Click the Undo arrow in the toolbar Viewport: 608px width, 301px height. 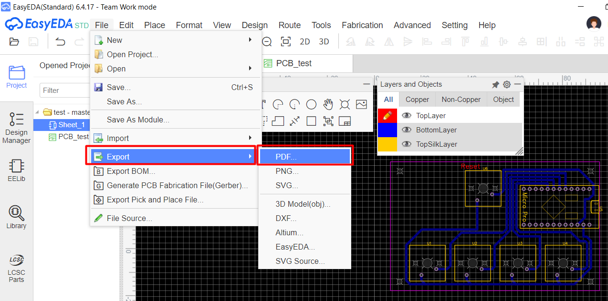tap(60, 42)
